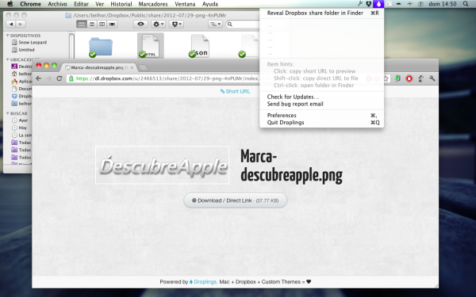Collapse the BUSCAR sidebar section
Viewport: 476px width, 297px height.
[8, 113]
